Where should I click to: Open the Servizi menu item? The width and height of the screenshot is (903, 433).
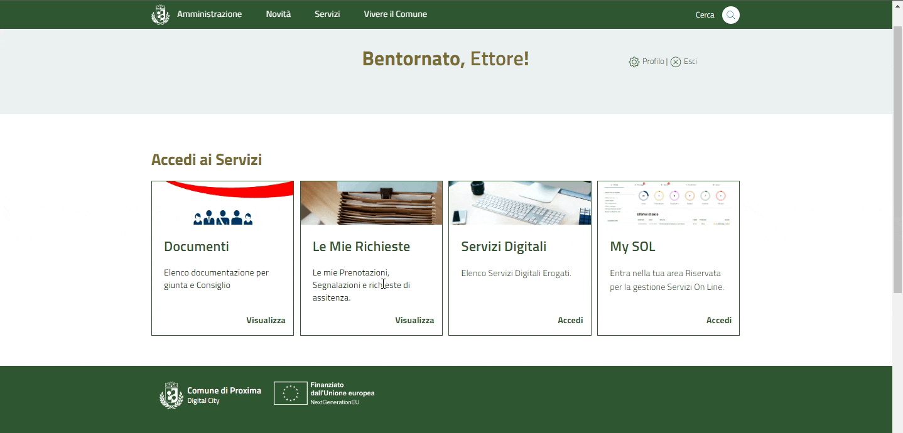[x=327, y=14]
